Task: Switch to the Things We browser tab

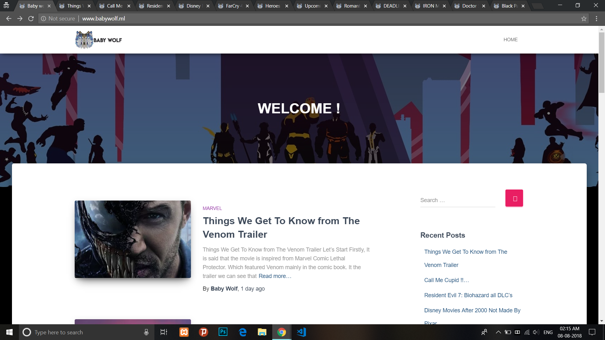Action: coord(74,6)
